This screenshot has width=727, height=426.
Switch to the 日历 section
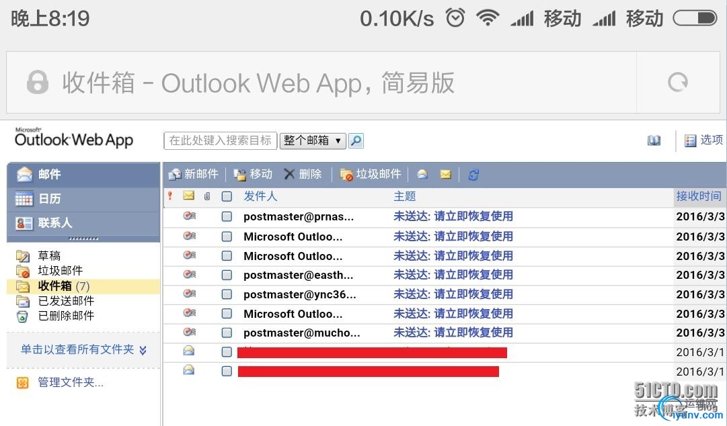pyautogui.click(x=83, y=199)
